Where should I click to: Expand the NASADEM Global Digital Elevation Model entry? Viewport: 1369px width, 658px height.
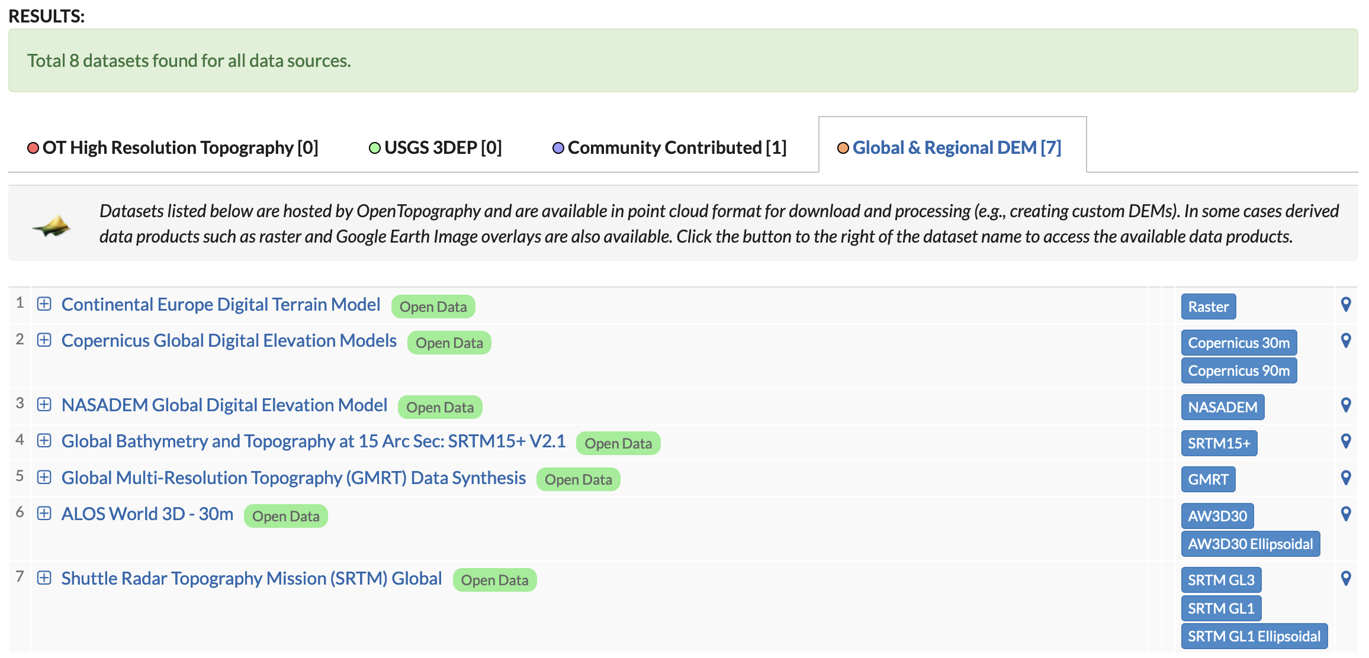click(44, 404)
